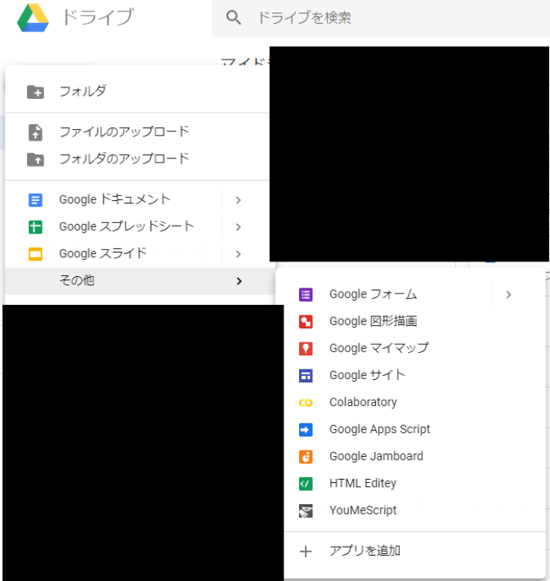This screenshot has width=550, height=581.
Task: Create a Google ドキュメント
Action: pos(114,199)
